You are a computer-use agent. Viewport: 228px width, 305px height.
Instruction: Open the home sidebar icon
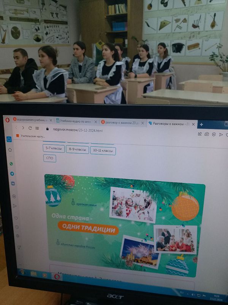9,139
